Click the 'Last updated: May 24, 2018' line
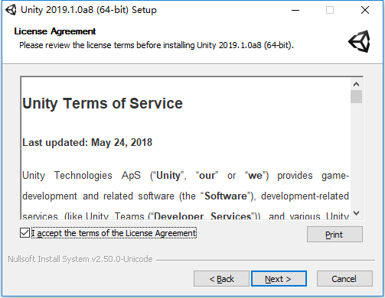 87,142
